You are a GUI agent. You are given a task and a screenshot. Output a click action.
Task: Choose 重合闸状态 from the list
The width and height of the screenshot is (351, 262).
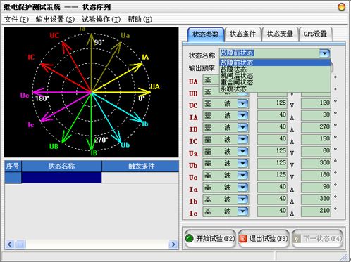click(x=237, y=82)
